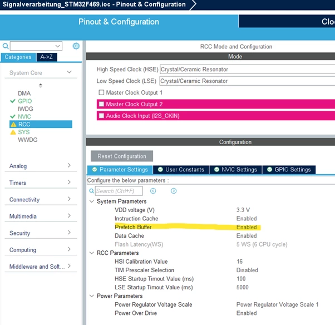The image size is (335, 325).
Task: Click the Power Regulator Voltage Scale 1 value
Action: coord(277,304)
